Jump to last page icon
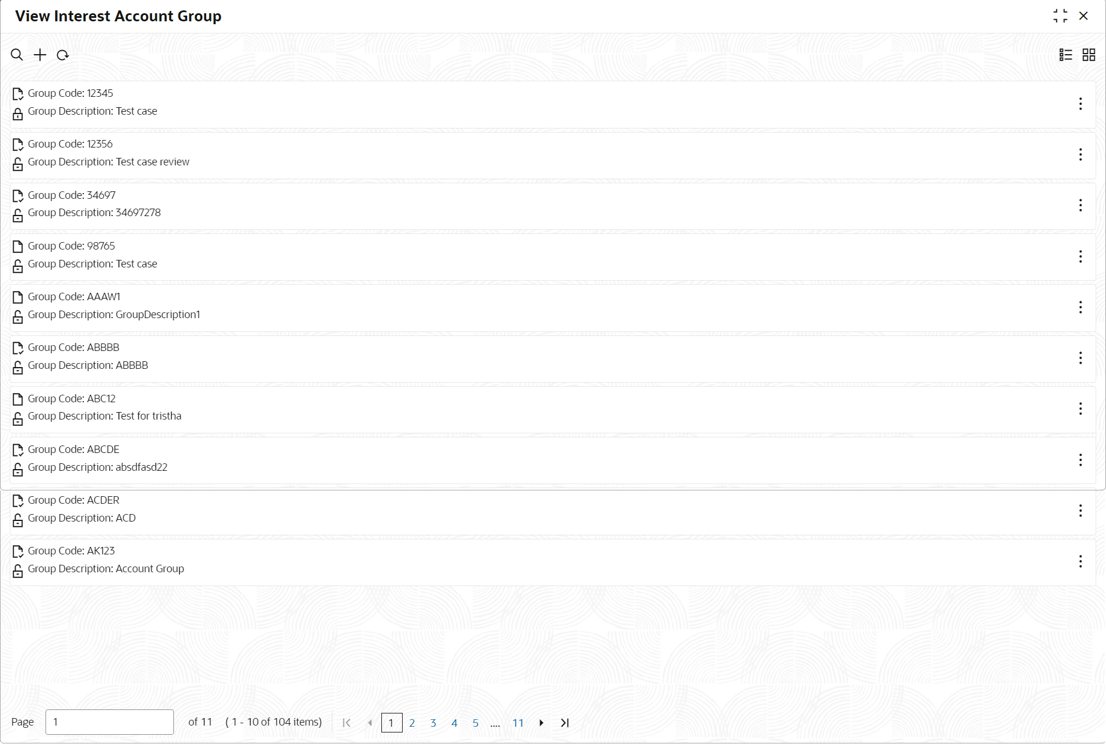Viewport: 1106px width, 744px height. (565, 723)
